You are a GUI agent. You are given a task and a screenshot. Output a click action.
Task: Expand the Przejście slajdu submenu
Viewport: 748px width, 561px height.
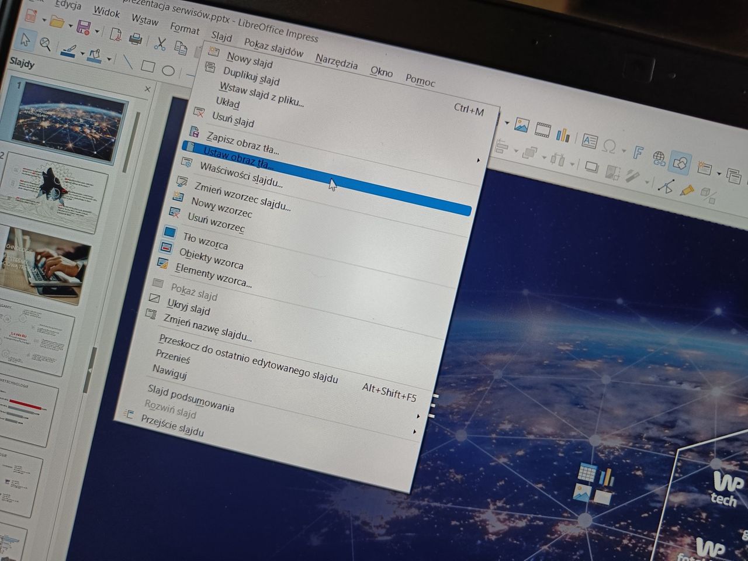pyautogui.click(x=415, y=431)
